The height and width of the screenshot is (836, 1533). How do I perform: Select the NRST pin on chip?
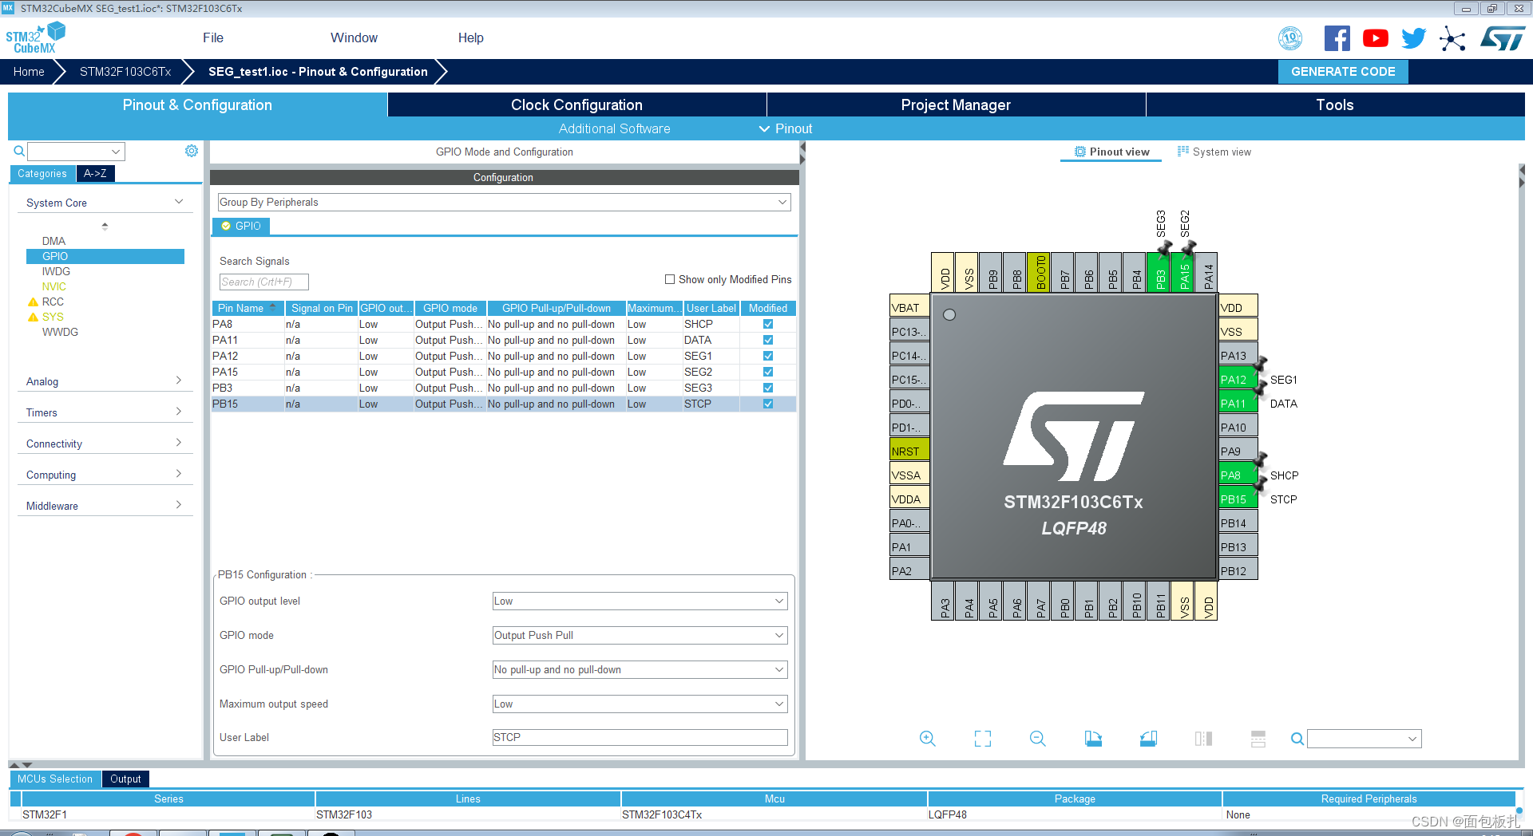tap(910, 451)
